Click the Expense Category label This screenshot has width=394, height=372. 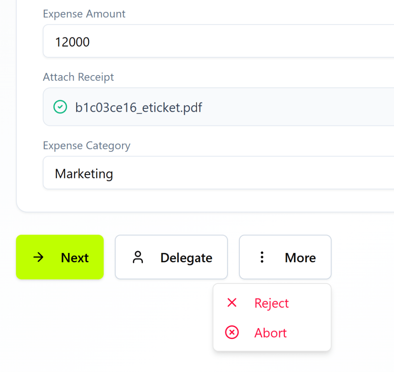point(87,146)
